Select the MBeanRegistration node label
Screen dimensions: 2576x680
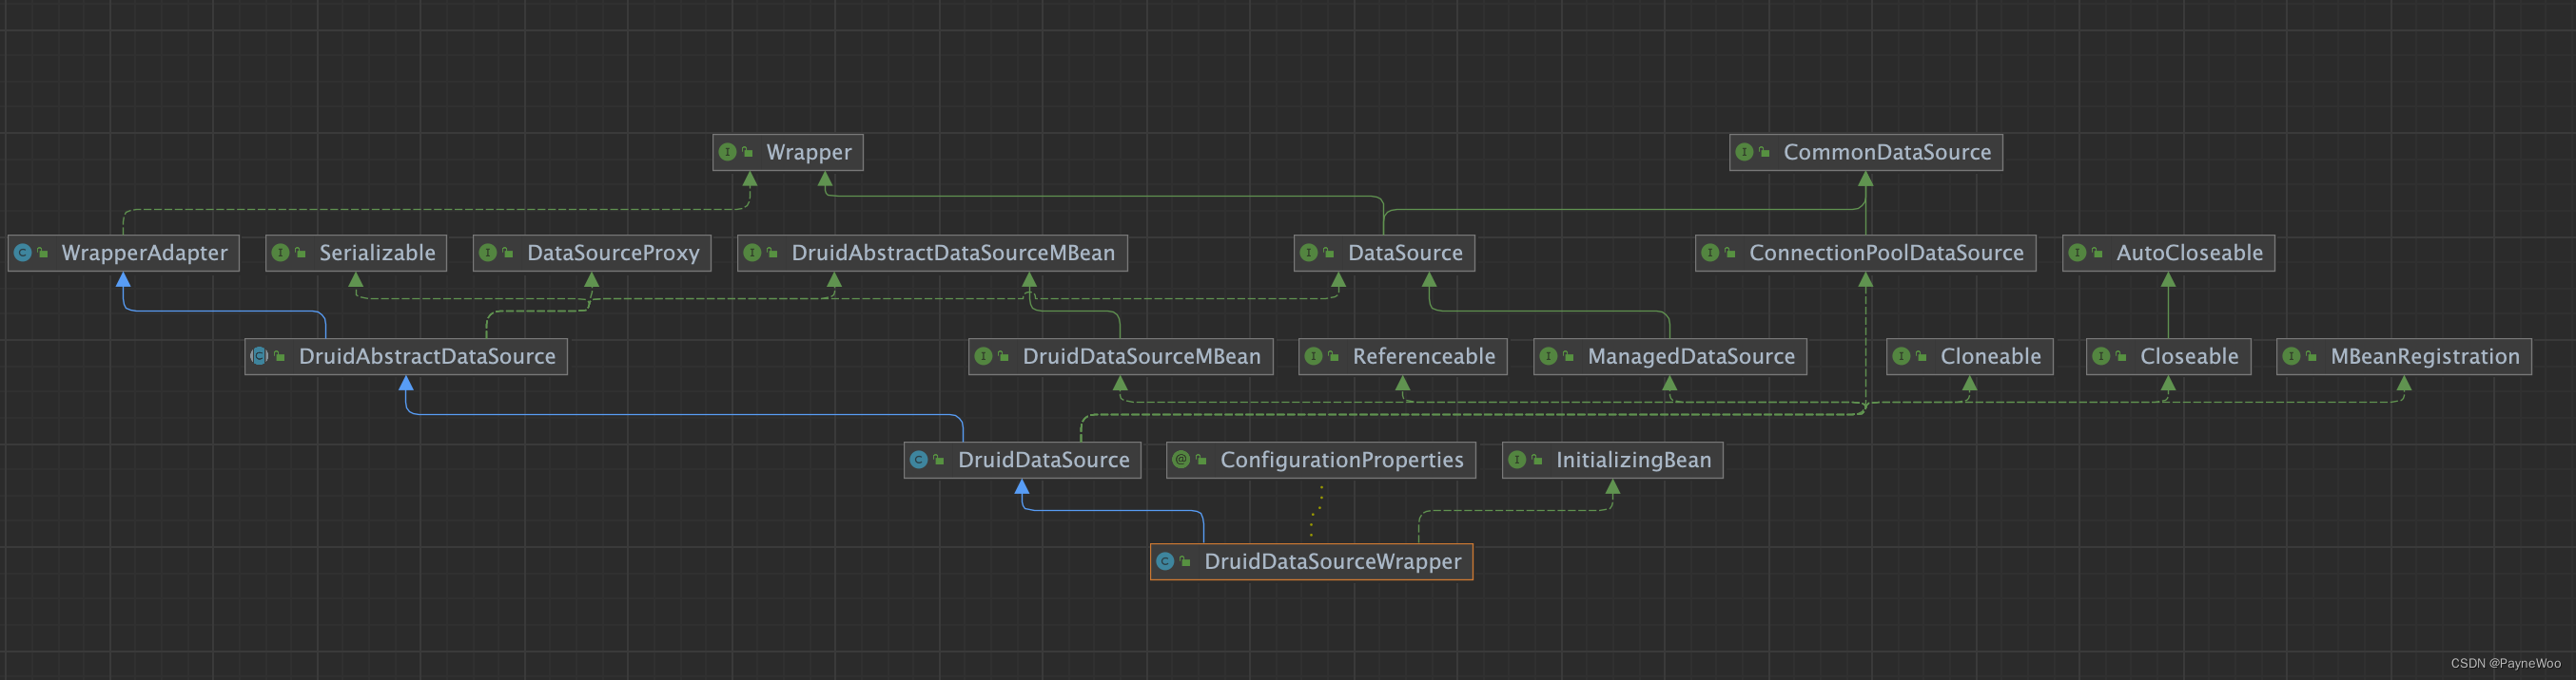pos(2425,355)
